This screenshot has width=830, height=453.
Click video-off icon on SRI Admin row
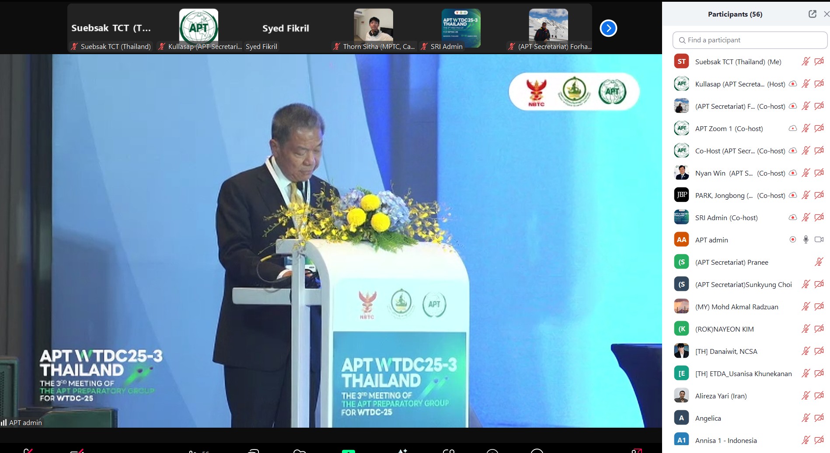(819, 218)
